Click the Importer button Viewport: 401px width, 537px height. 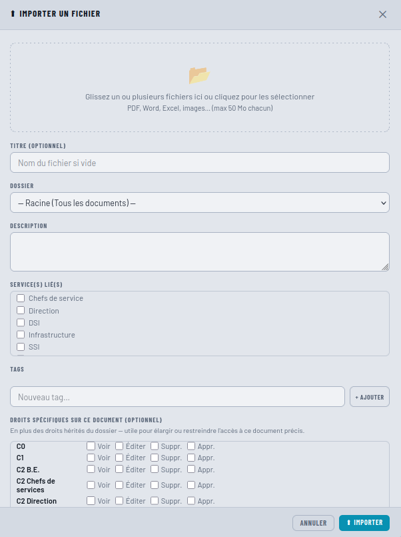pos(364,522)
